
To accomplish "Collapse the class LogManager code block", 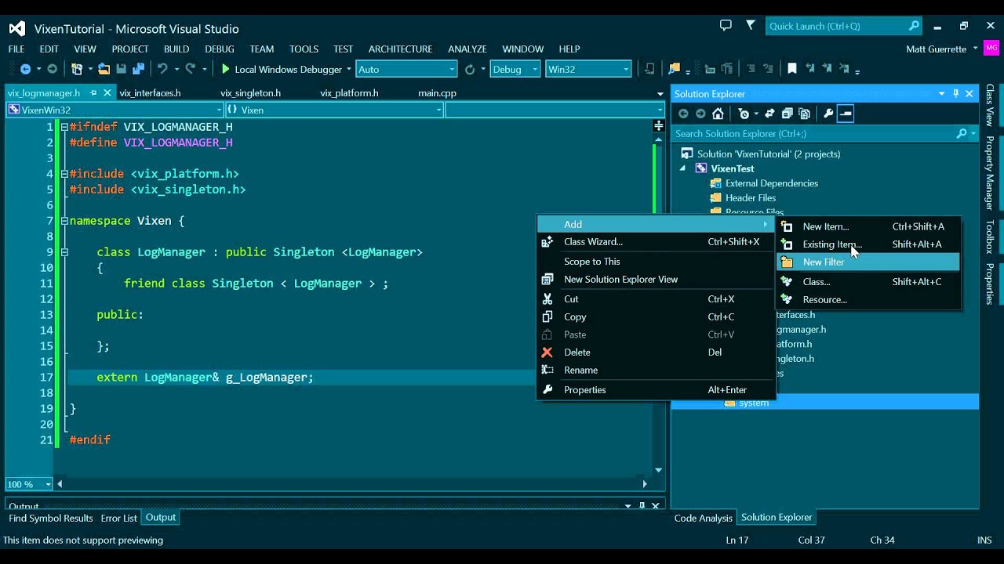I will [64, 252].
